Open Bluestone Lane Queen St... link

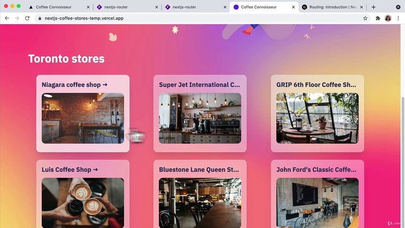coord(199,170)
